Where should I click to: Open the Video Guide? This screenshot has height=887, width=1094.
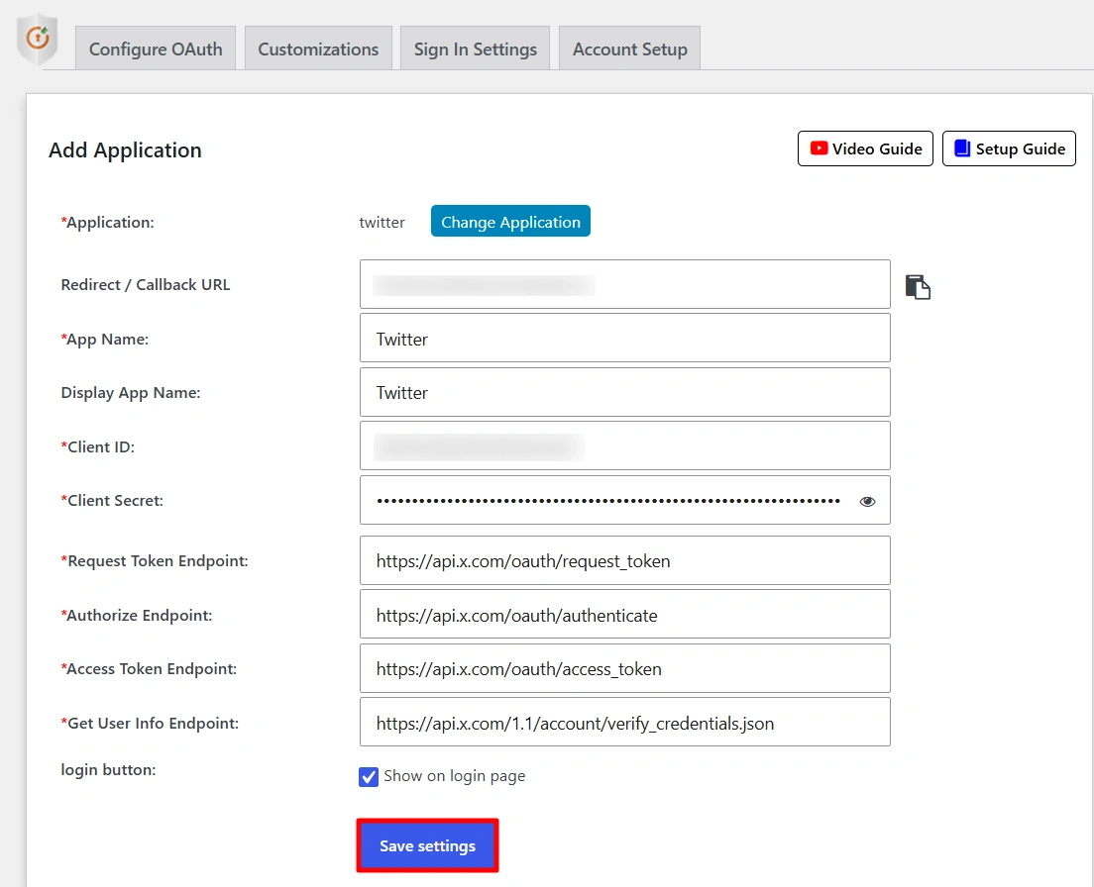click(865, 148)
